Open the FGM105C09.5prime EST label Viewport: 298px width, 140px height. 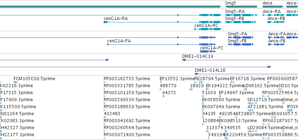coord(34,79)
